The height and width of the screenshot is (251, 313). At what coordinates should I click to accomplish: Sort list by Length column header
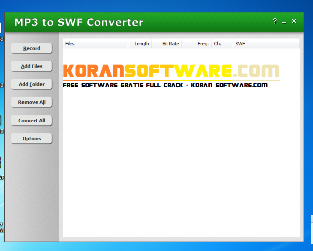point(140,44)
